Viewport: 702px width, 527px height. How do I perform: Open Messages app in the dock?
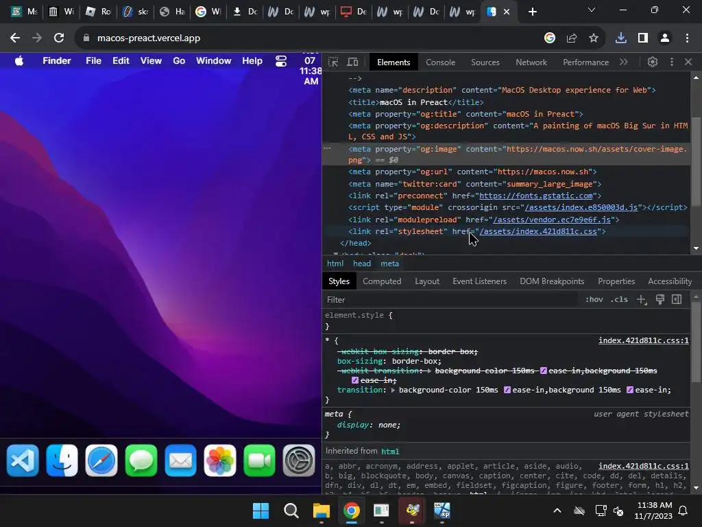coord(141,460)
